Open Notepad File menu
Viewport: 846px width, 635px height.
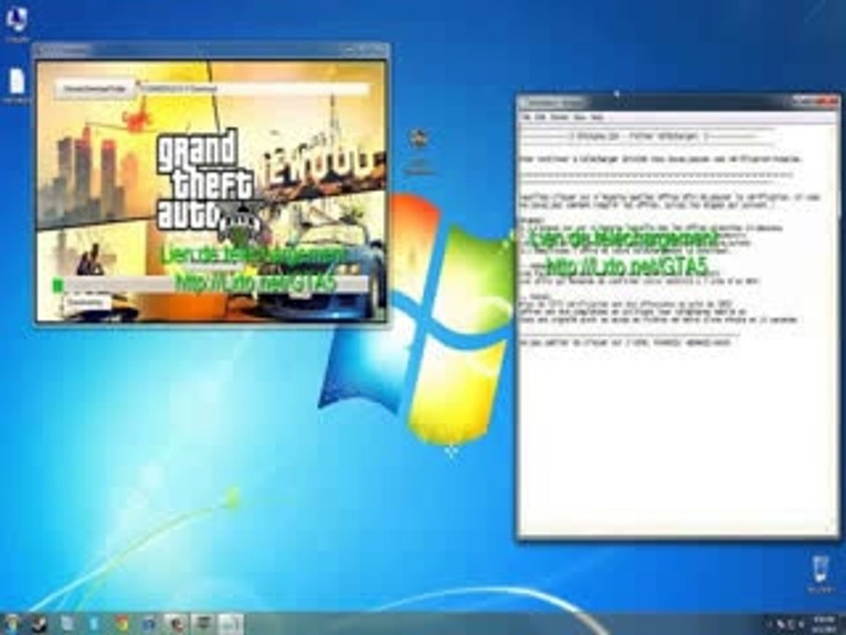[527, 116]
